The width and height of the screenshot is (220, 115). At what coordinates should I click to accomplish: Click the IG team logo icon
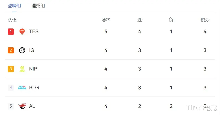tap(22, 50)
